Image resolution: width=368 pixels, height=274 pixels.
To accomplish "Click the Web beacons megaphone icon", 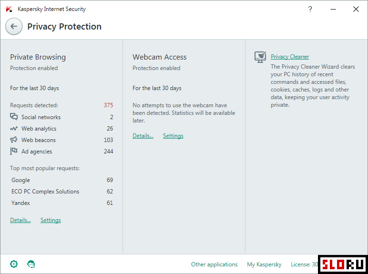I will click(x=14, y=140).
